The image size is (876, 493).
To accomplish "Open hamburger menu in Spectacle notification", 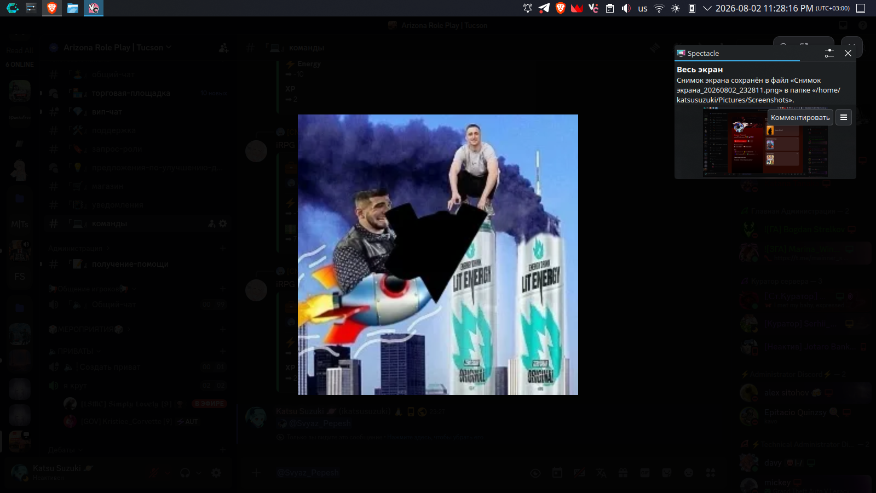I will pyautogui.click(x=844, y=117).
